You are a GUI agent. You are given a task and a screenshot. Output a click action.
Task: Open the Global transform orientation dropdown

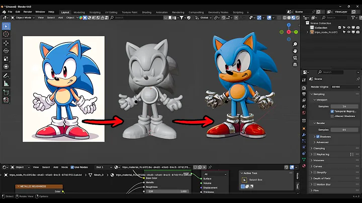click(204, 18)
